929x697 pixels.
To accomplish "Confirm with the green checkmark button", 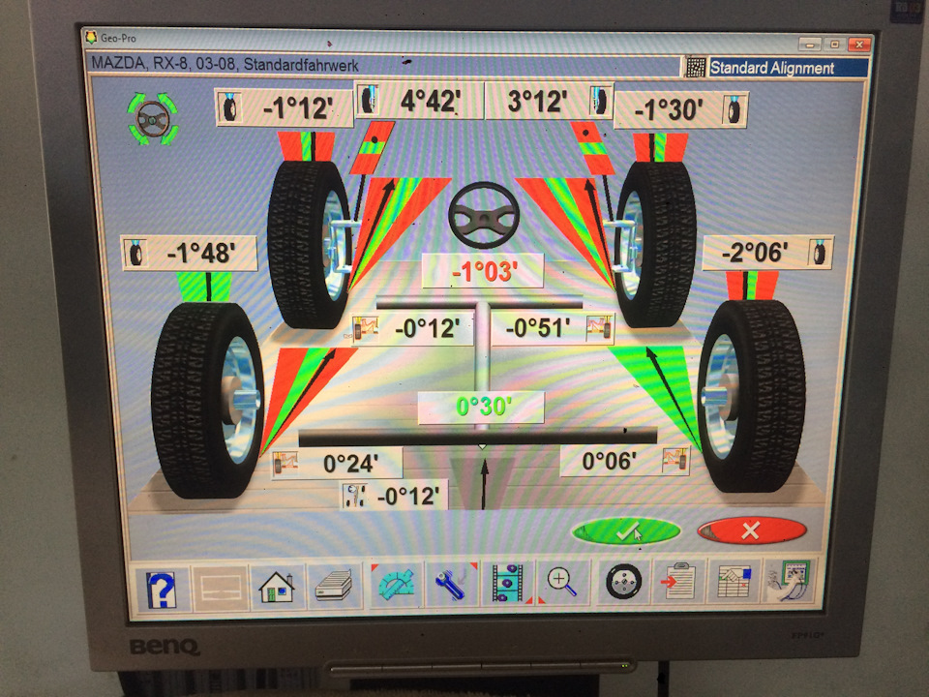I will pyautogui.click(x=627, y=531).
